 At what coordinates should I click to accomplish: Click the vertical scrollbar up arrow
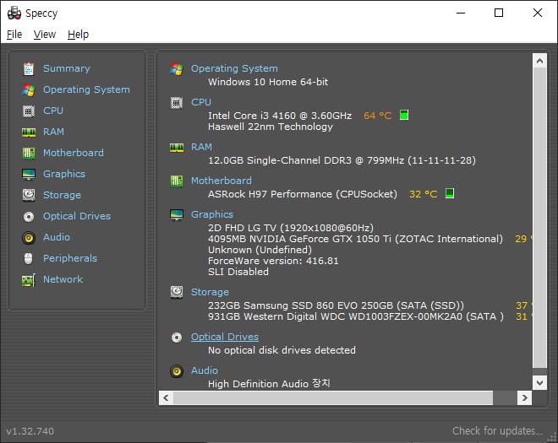[x=539, y=61]
